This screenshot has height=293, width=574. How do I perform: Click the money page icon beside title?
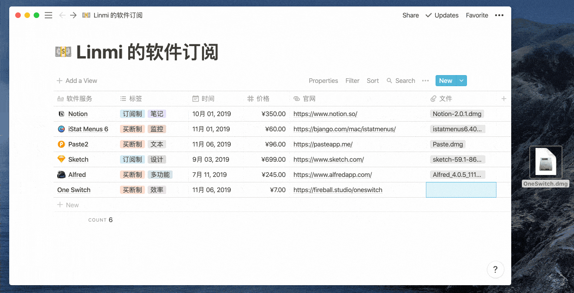coord(63,52)
